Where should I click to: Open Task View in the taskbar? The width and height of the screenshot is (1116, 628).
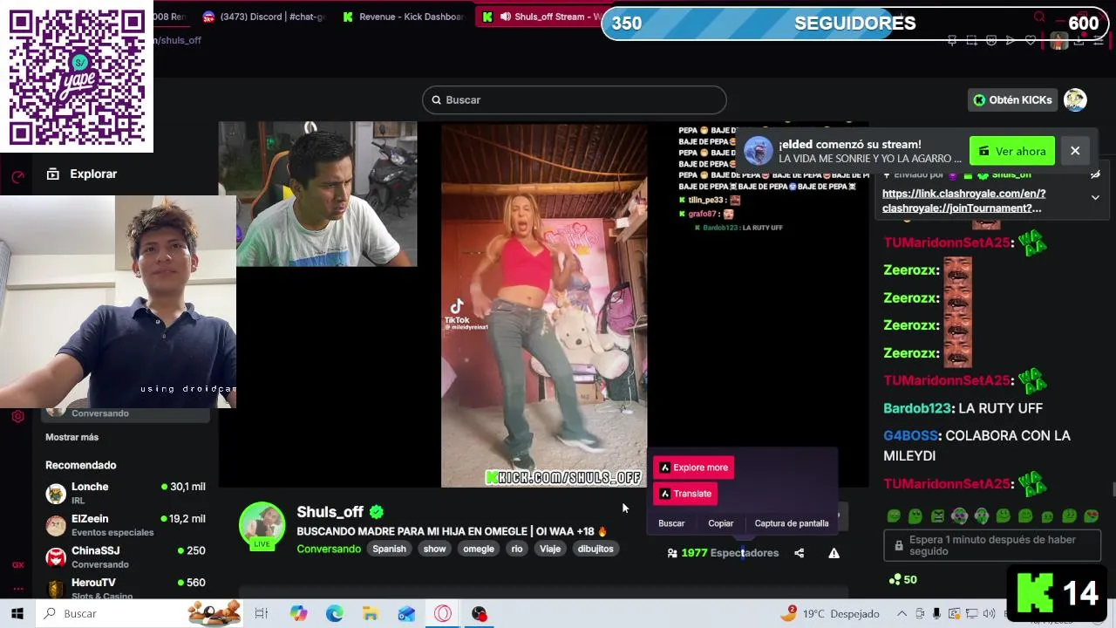point(261,614)
